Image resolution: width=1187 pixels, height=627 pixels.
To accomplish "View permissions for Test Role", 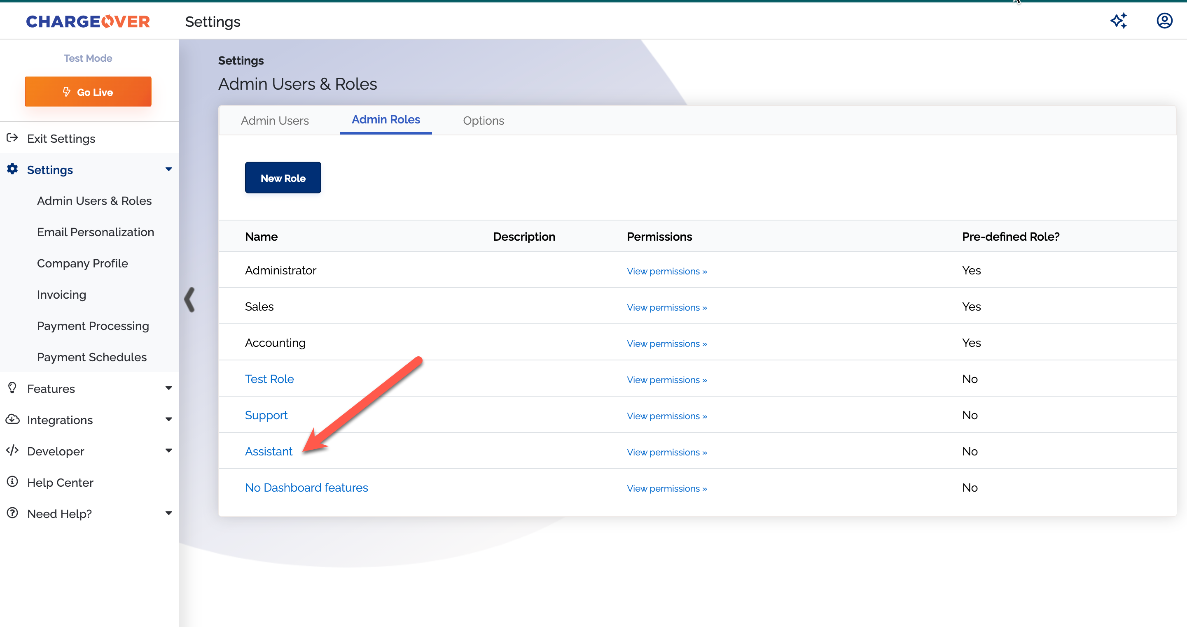I will click(667, 380).
